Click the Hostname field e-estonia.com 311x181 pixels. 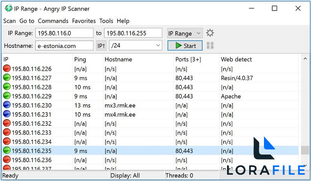64,46
